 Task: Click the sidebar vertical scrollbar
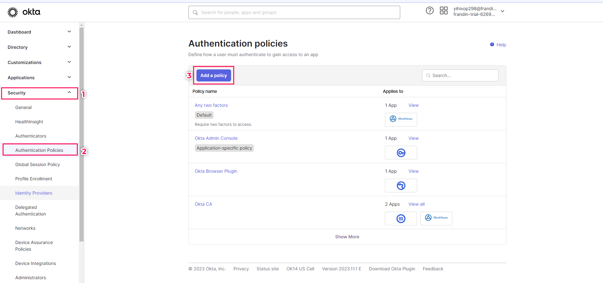click(x=81, y=133)
